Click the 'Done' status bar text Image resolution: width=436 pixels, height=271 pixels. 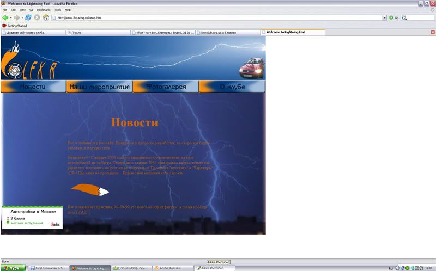click(5, 261)
